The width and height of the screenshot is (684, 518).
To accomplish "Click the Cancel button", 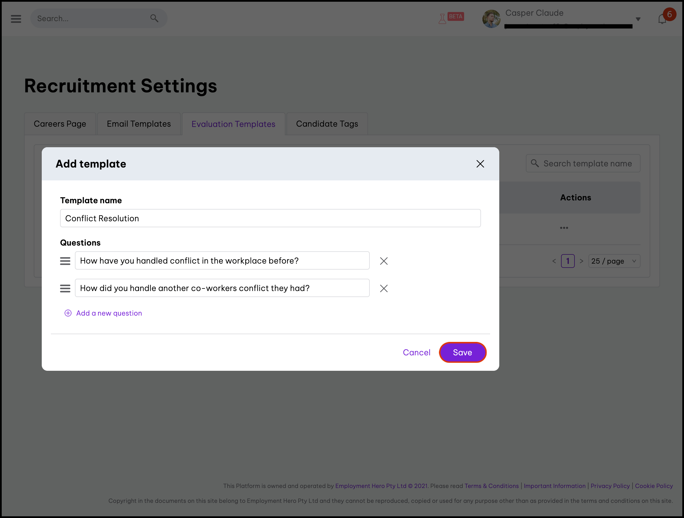I will pyautogui.click(x=417, y=352).
